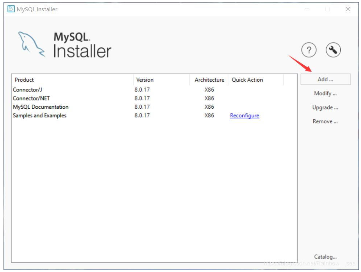Click the Upgrade ... button
This screenshot has height=272, width=361.
(325, 108)
